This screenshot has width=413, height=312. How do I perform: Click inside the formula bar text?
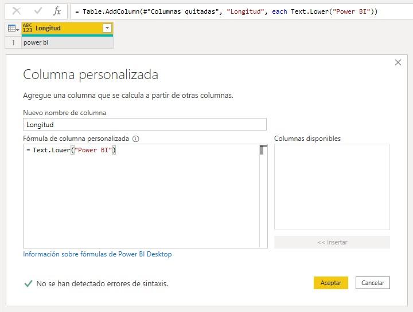(x=229, y=11)
